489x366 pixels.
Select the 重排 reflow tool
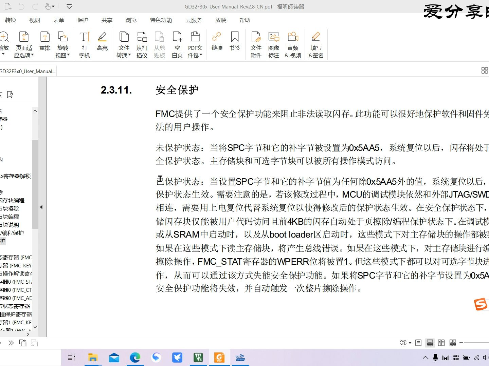pyautogui.click(x=45, y=41)
